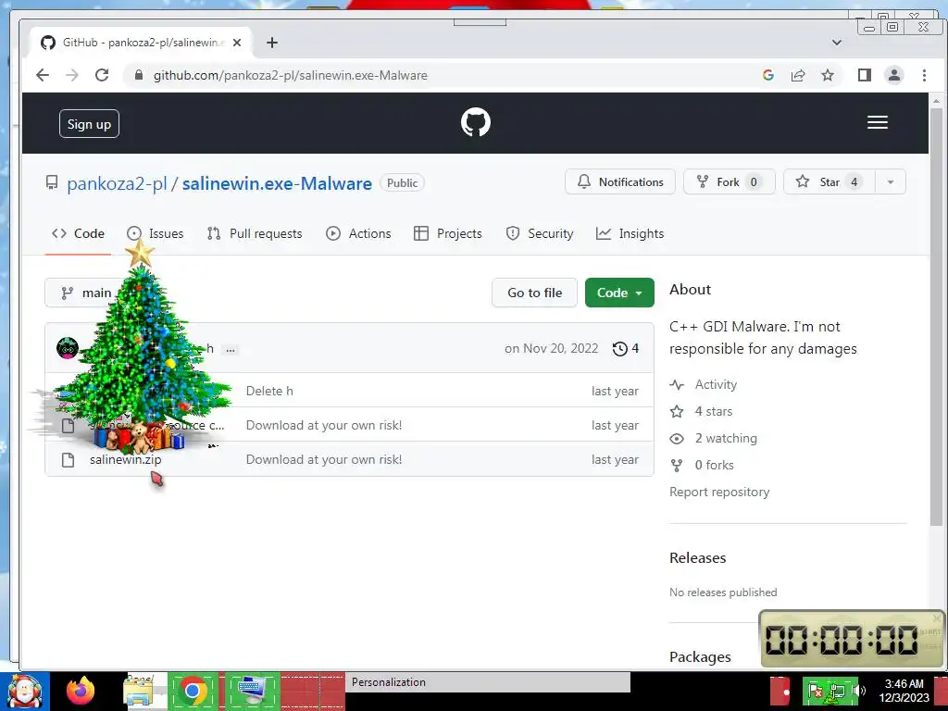Screen dimensions: 948x711
Task: Toggle the Chrome side panel icon
Action: [x=865, y=75]
